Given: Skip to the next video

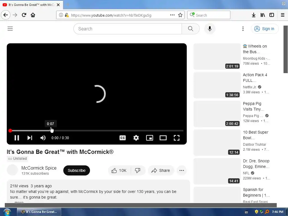Looking at the screenshot, I should [x=30, y=138].
